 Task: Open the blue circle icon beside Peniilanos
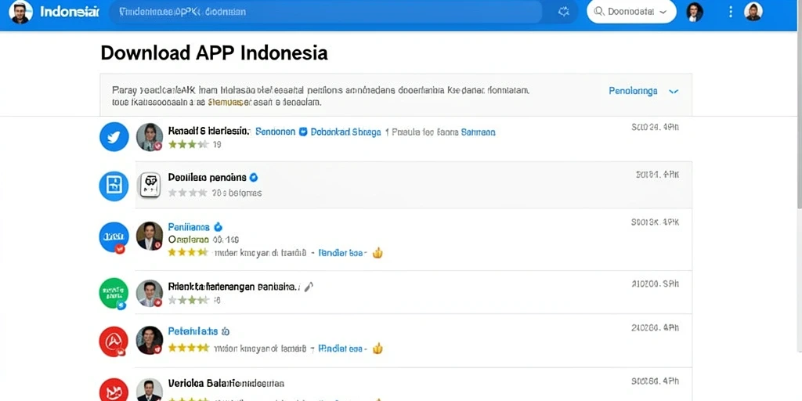tap(114, 237)
